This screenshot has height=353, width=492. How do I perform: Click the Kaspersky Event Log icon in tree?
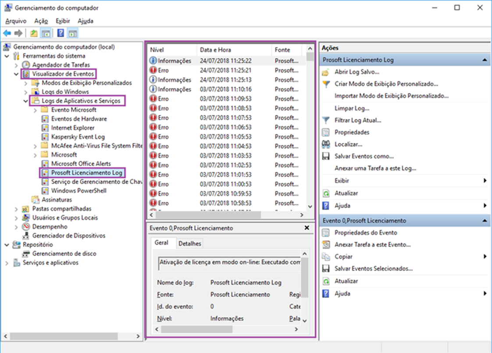click(45, 137)
